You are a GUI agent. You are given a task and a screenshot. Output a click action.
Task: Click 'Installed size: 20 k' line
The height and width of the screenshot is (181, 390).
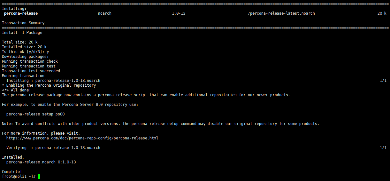[x=24, y=47]
